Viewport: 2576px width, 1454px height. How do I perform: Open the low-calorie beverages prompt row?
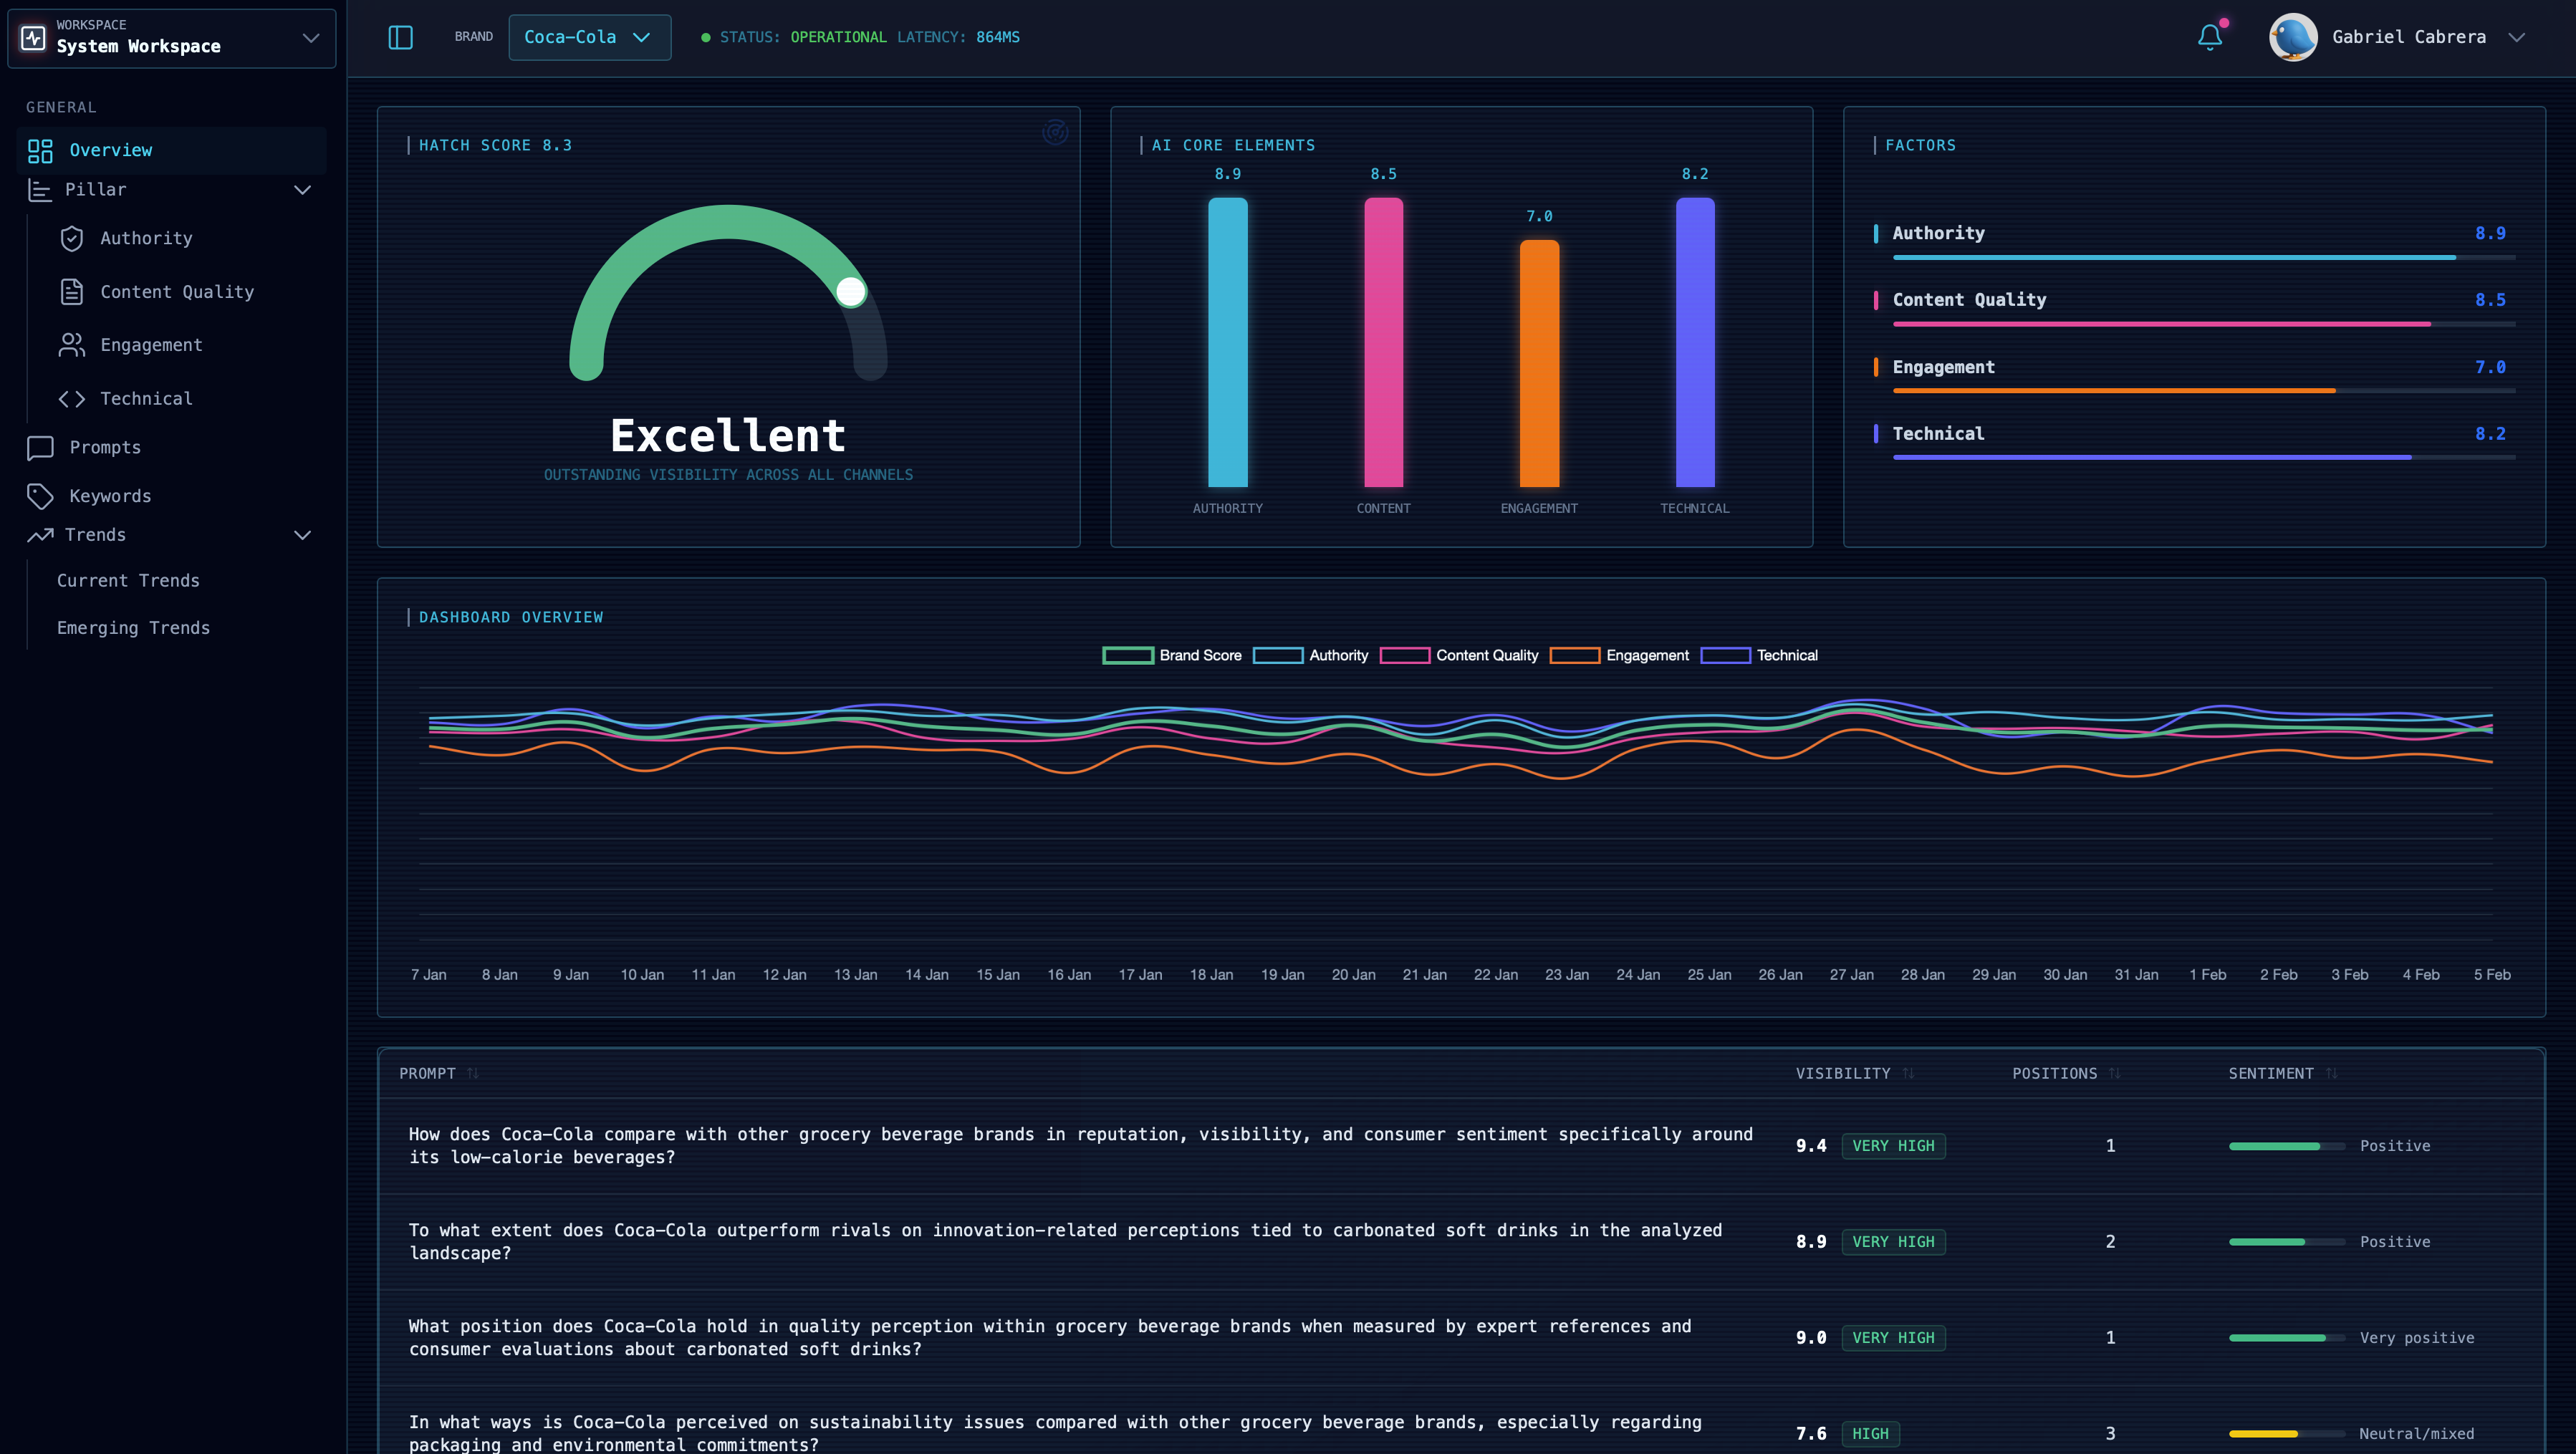pos(1461,1146)
